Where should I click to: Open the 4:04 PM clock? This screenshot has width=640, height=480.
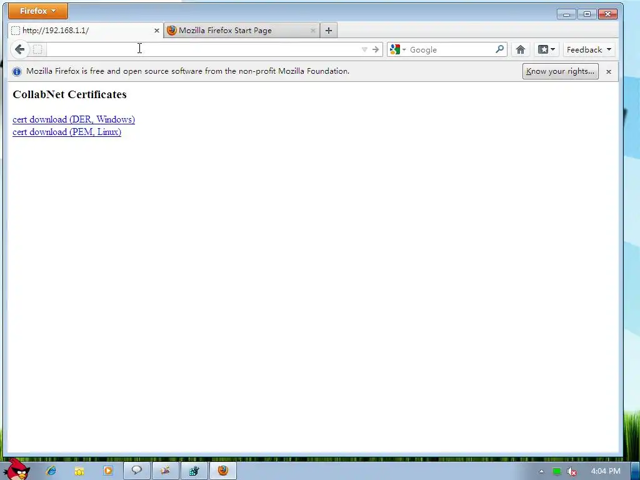606,471
